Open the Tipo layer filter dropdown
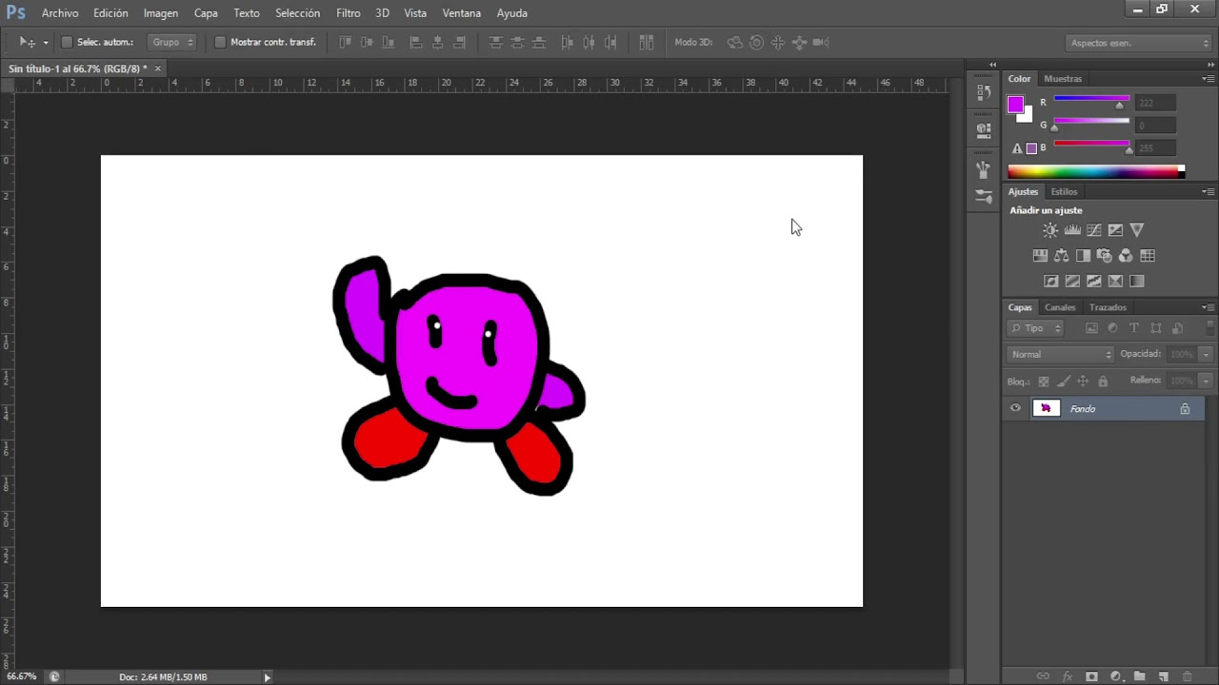1219x685 pixels. (1036, 328)
